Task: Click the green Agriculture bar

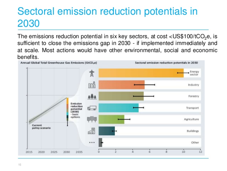Action: pyautogui.click(x=111, y=119)
